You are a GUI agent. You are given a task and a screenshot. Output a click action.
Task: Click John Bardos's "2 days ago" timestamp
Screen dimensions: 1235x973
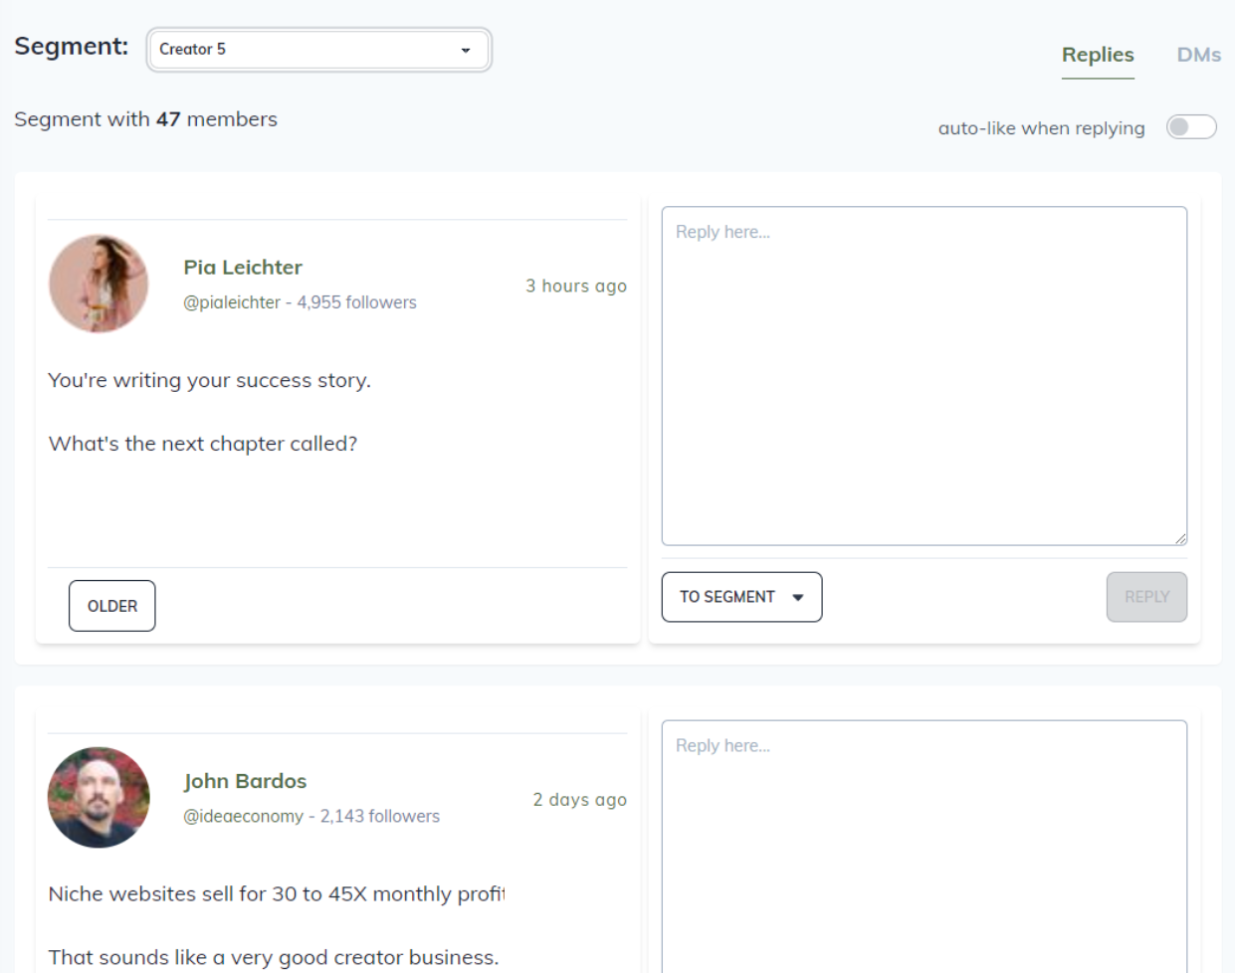579,800
